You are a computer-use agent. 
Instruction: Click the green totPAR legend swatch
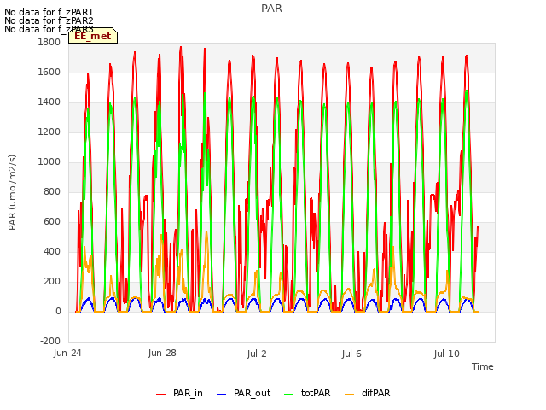289,395
